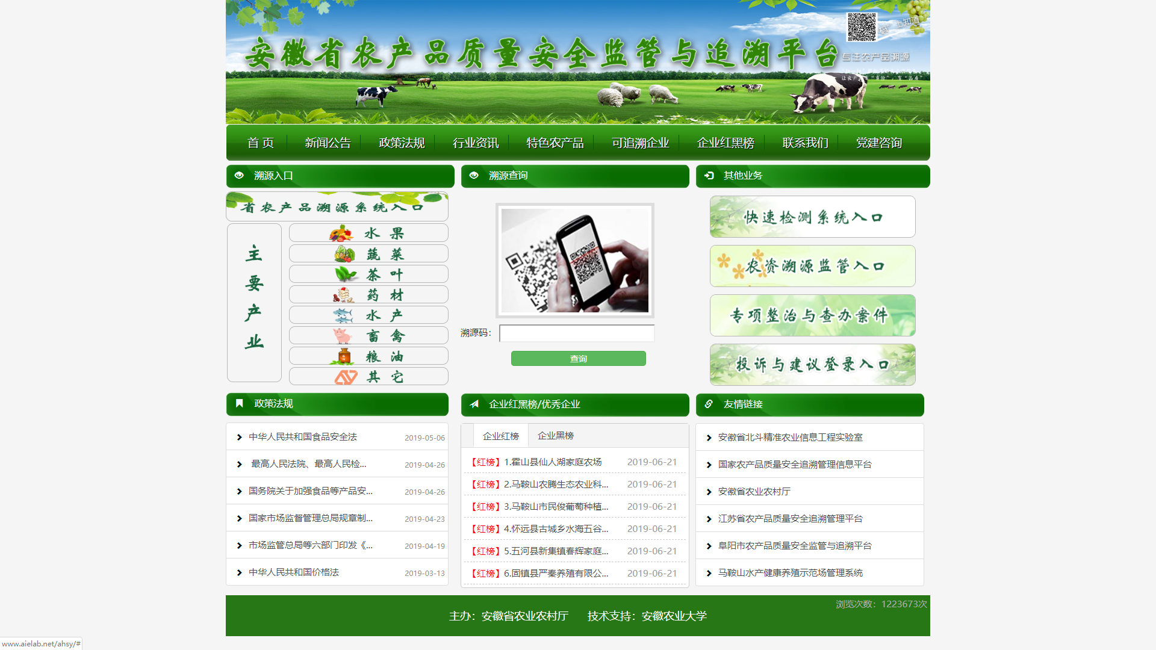Open red list entry 4.怀远县古城乡水海五谷...
The image size is (1156, 650).
(556, 529)
